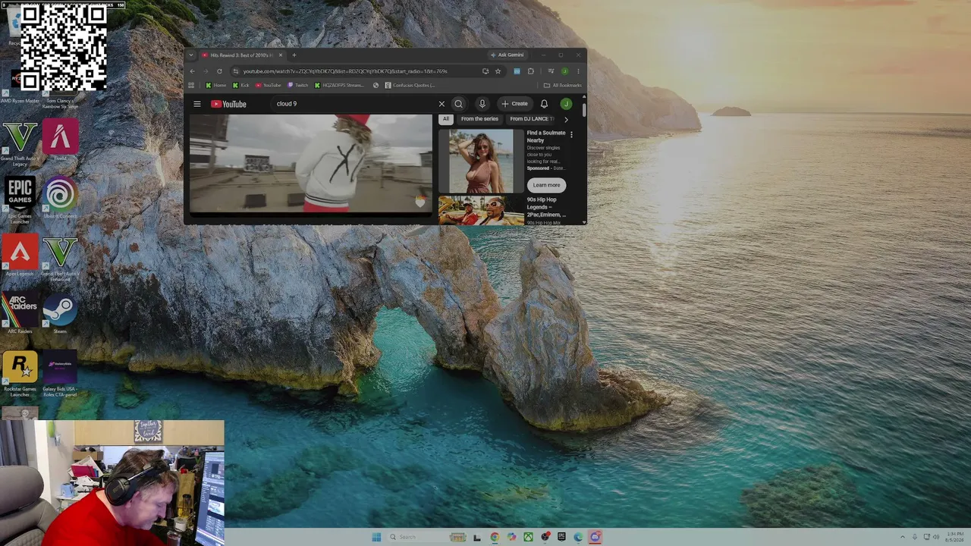Select the All filter chip

[445, 119]
